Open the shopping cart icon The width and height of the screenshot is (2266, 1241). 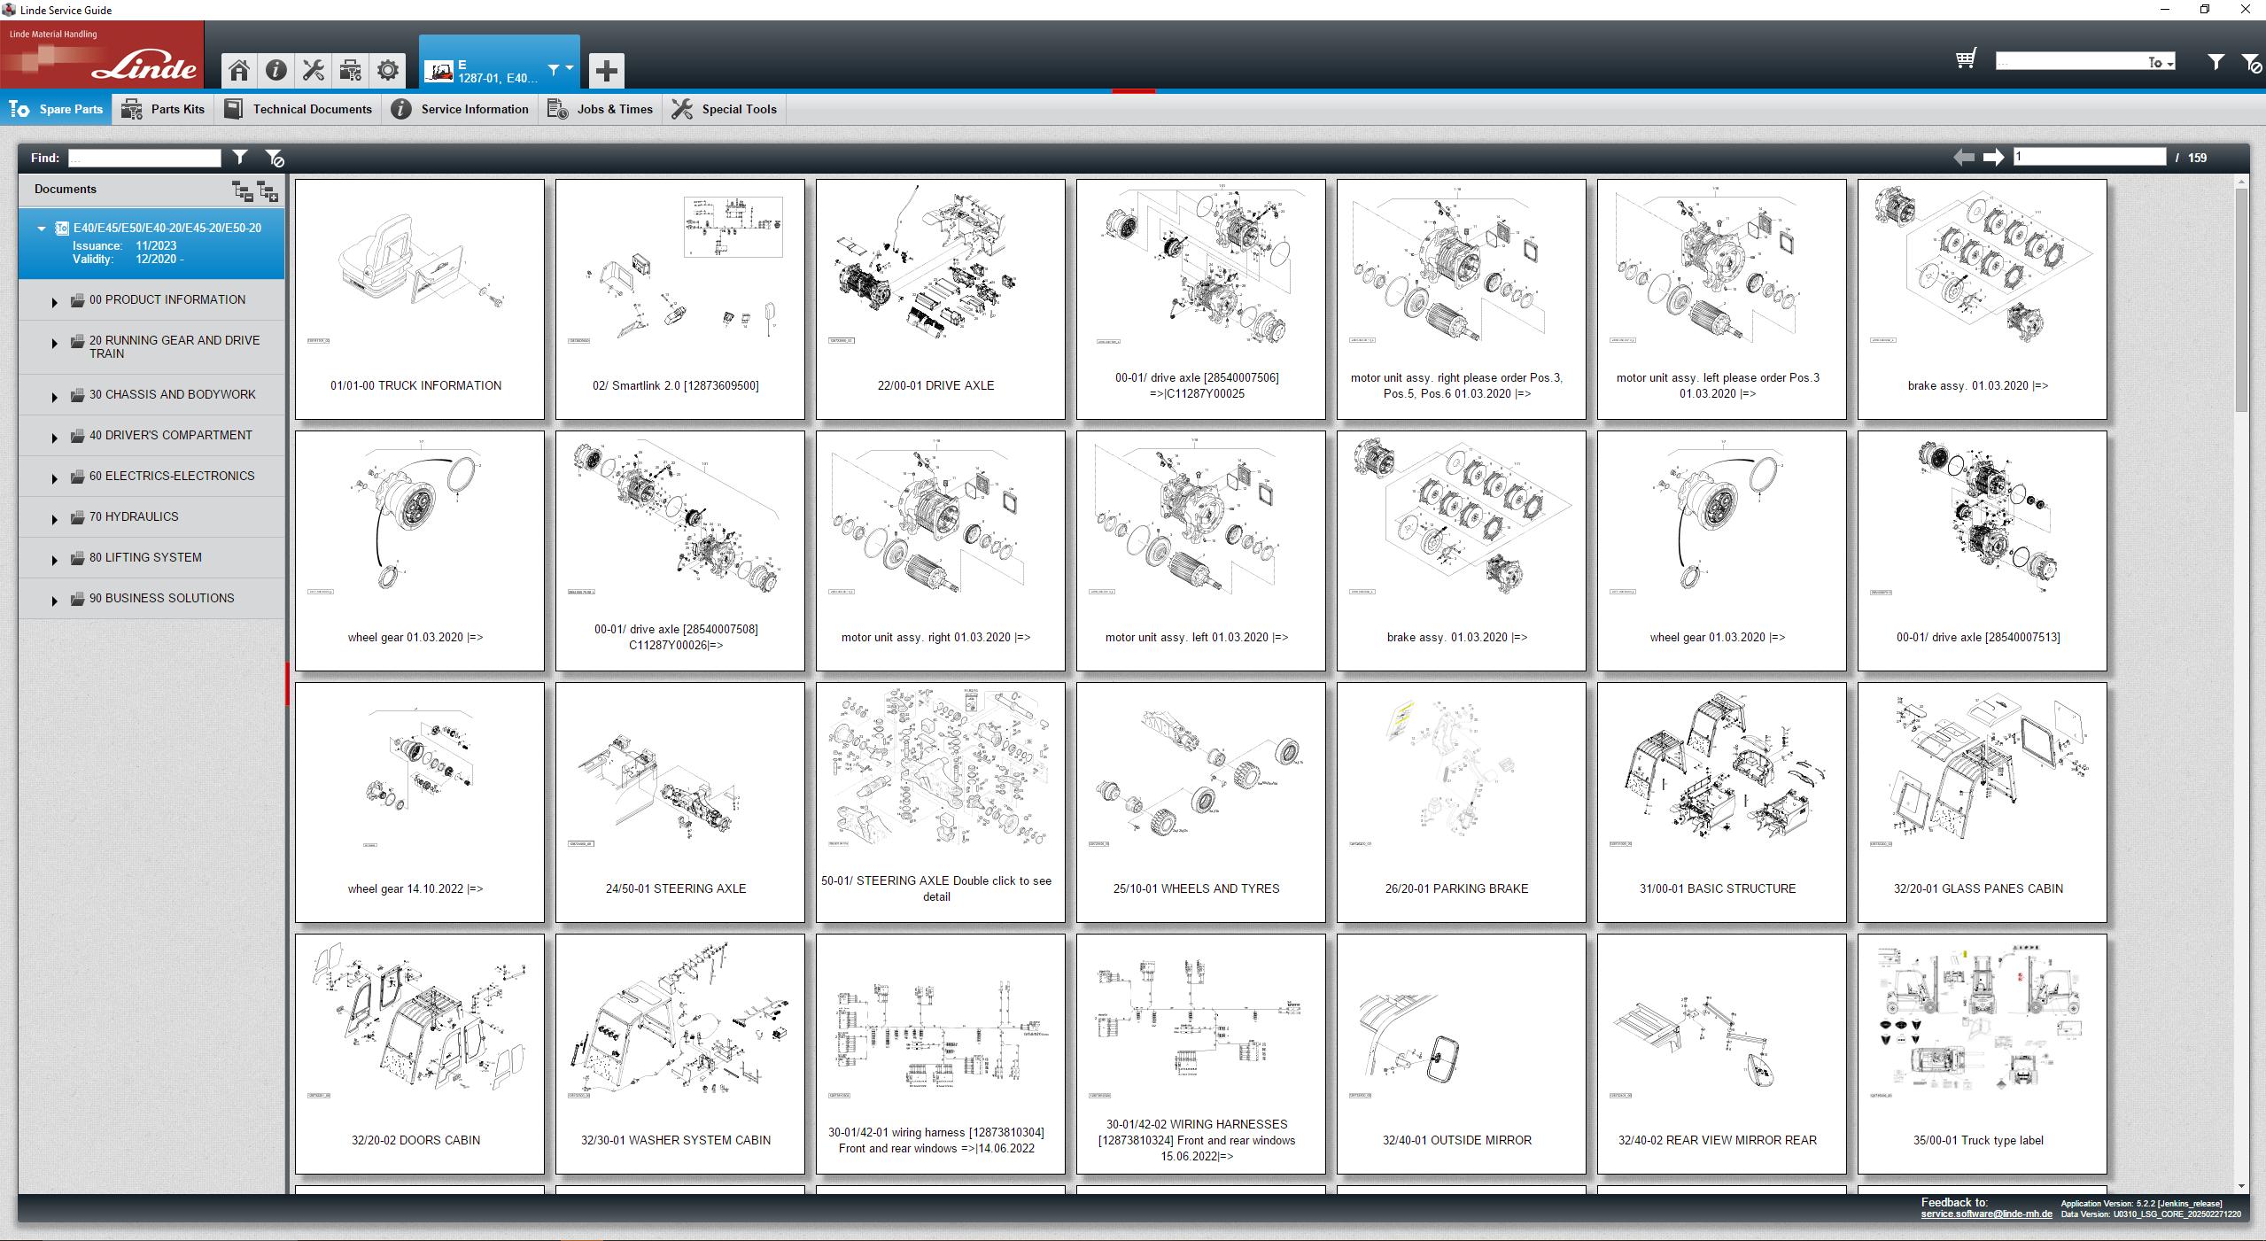(x=1966, y=59)
